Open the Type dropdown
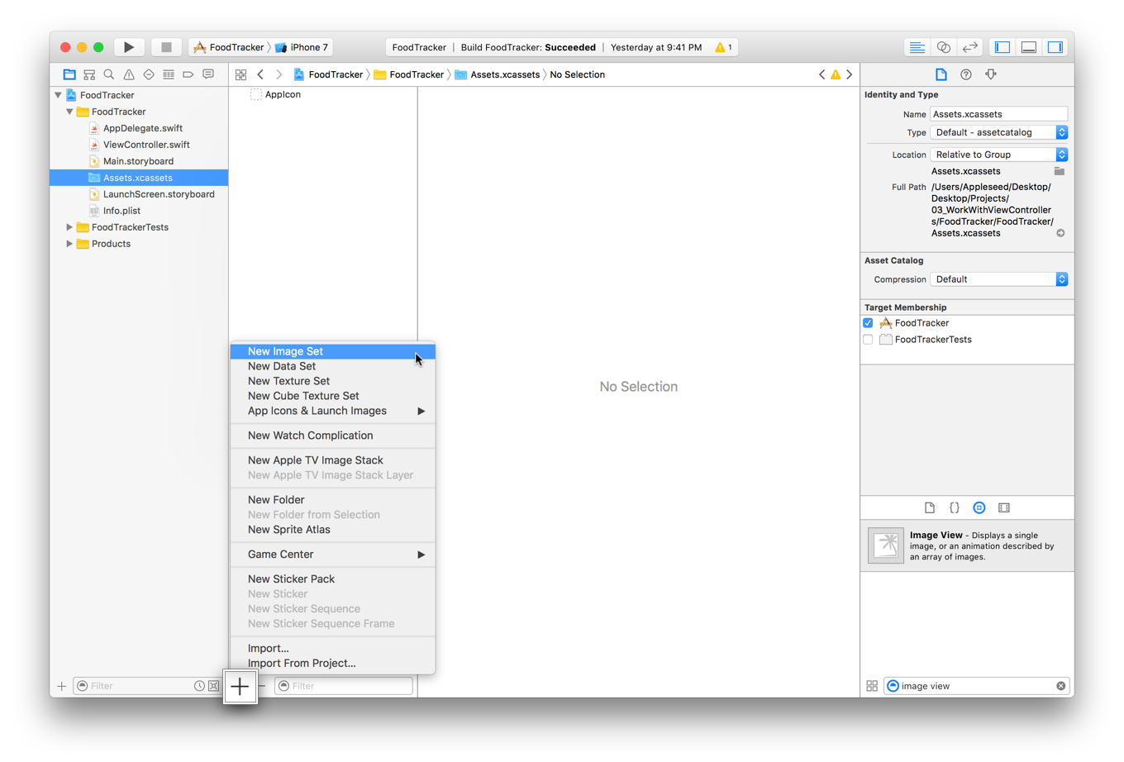Image resolution: width=1124 pixels, height=762 pixels. click(x=999, y=132)
